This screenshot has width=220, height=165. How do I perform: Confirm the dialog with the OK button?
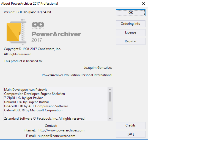(x=131, y=13)
